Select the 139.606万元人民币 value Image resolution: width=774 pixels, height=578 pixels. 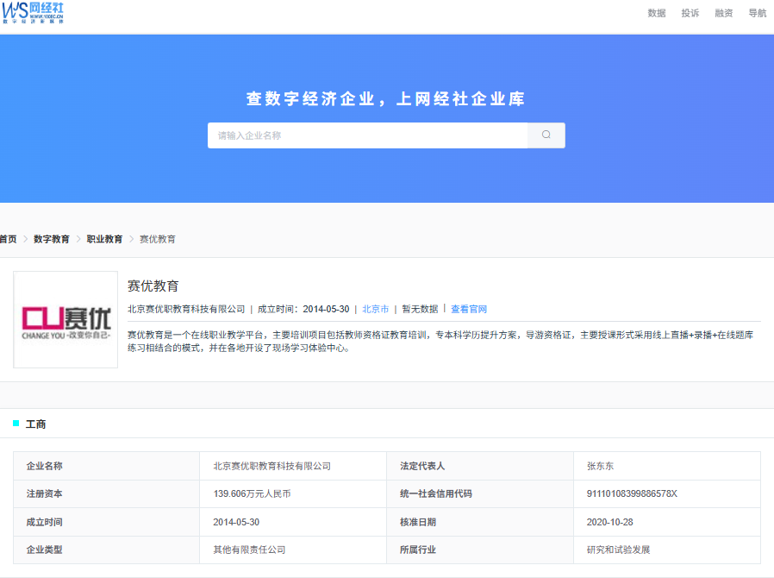click(x=252, y=493)
